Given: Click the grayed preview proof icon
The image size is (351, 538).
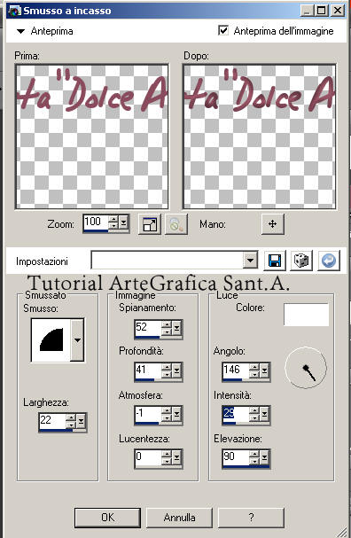Looking at the screenshot, I should pos(176,224).
